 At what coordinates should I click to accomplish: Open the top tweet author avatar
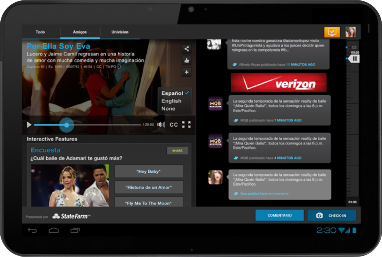pos(214,44)
